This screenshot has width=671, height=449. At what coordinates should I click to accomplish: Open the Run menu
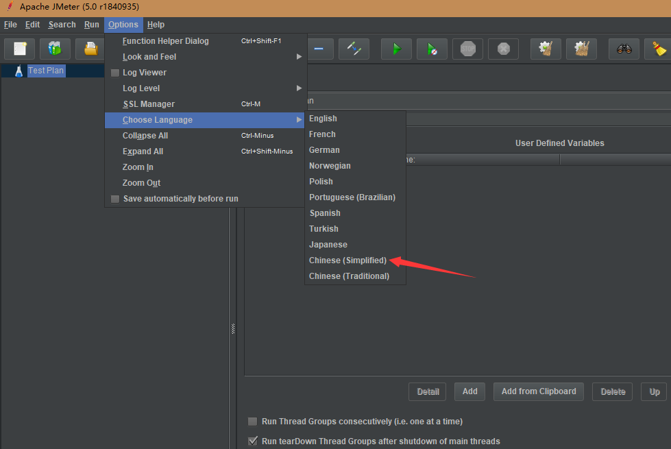(92, 25)
